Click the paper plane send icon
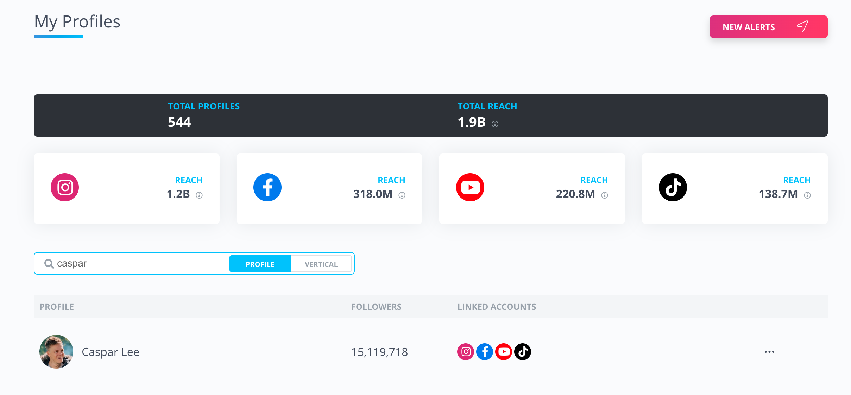 802,26
